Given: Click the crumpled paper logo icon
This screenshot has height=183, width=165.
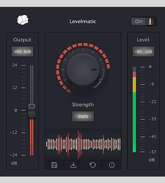Looking at the screenshot, I should tap(22, 20).
